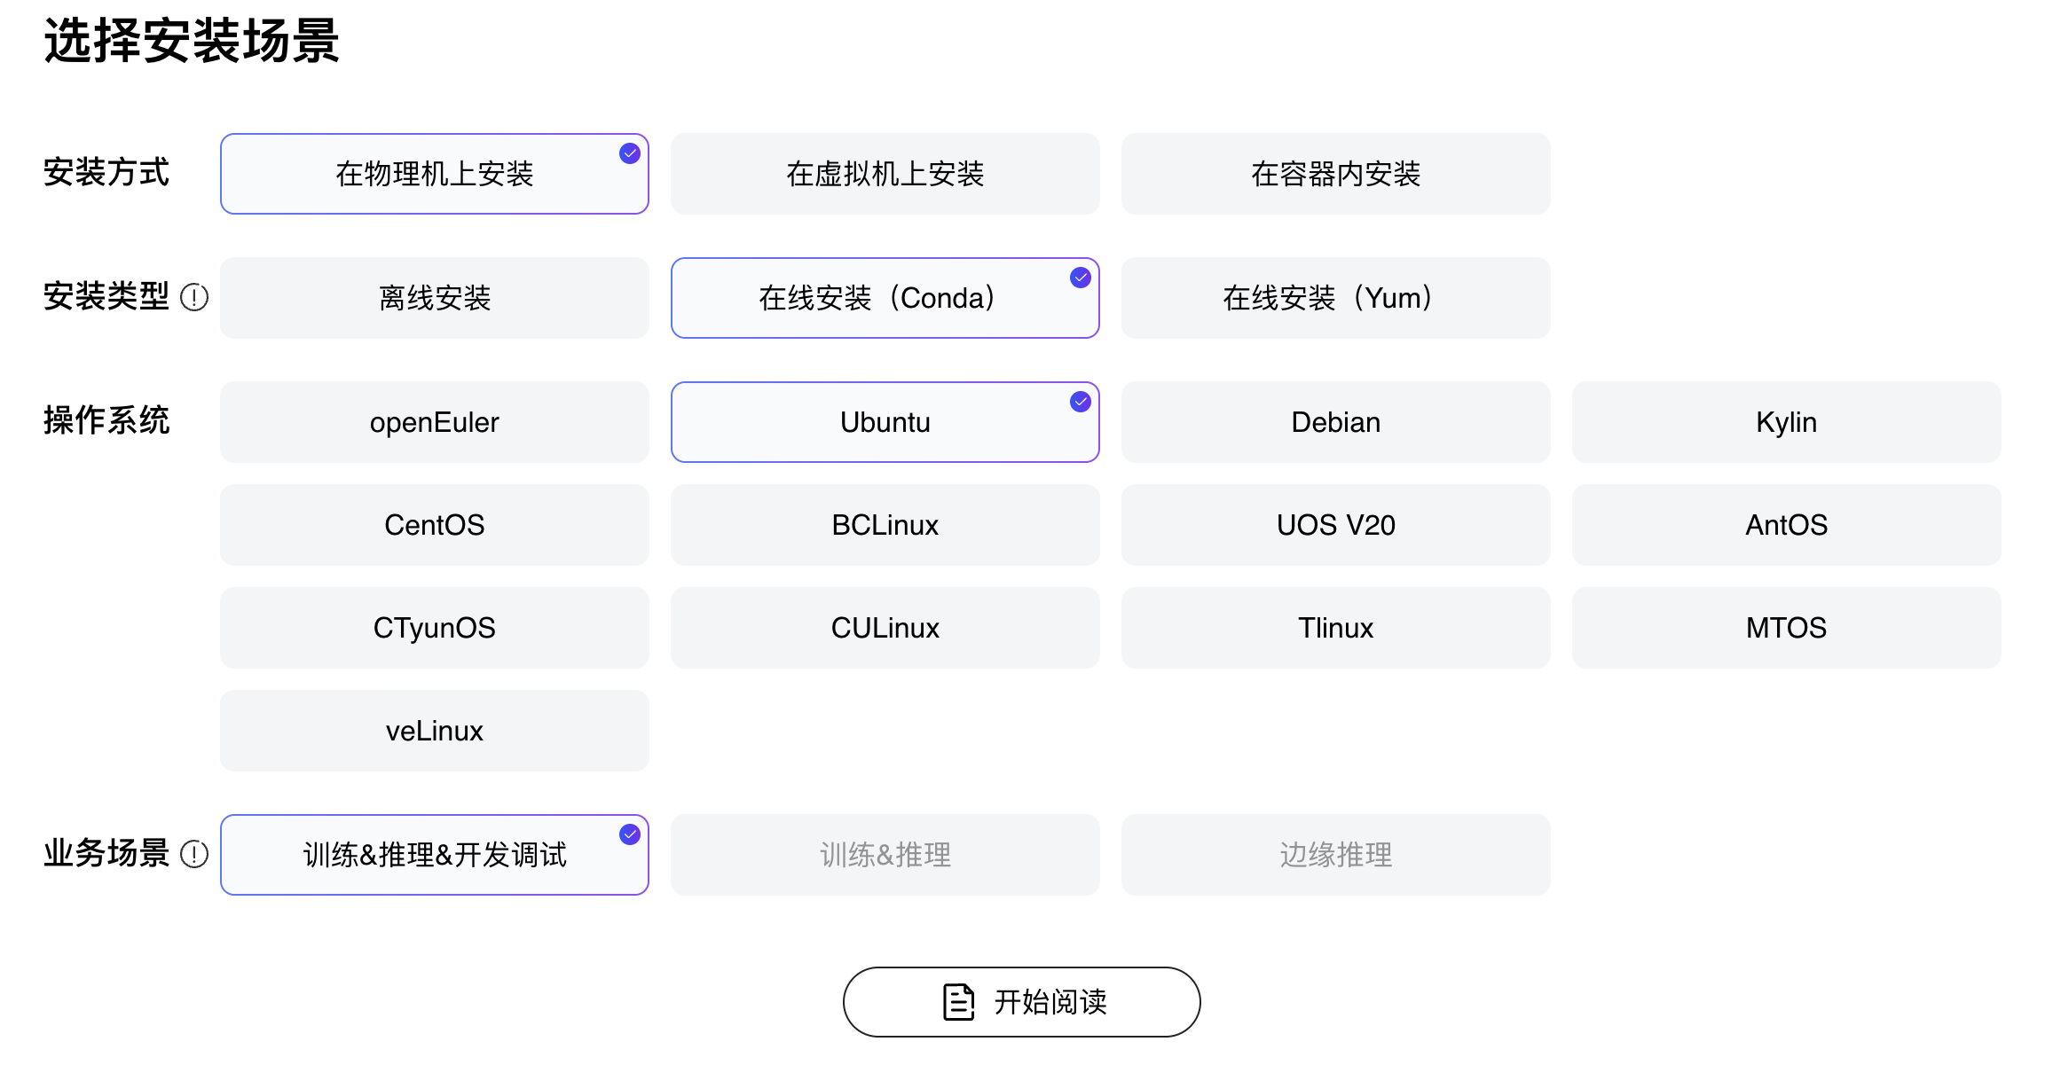The height and width of the screenshot is (1073, 2053).
Task: Click the checkmark badge on 在物理机上安装
Action: click(629, 153)
